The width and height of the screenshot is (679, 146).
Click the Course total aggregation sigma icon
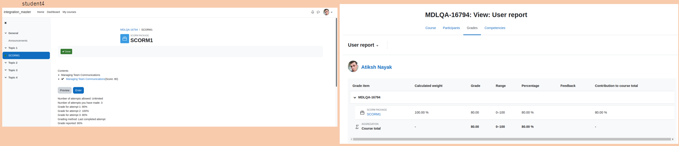click(357, 127)
